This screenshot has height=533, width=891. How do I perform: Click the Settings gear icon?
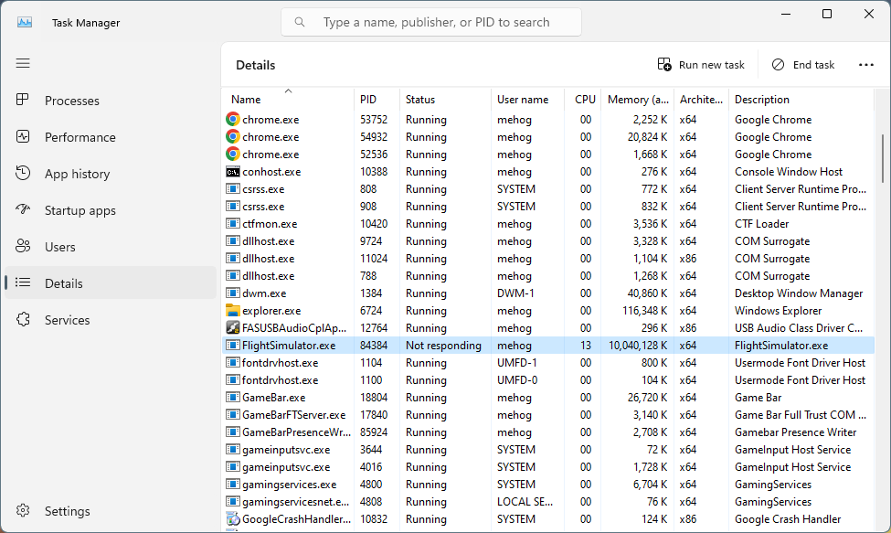coord(23,510)
